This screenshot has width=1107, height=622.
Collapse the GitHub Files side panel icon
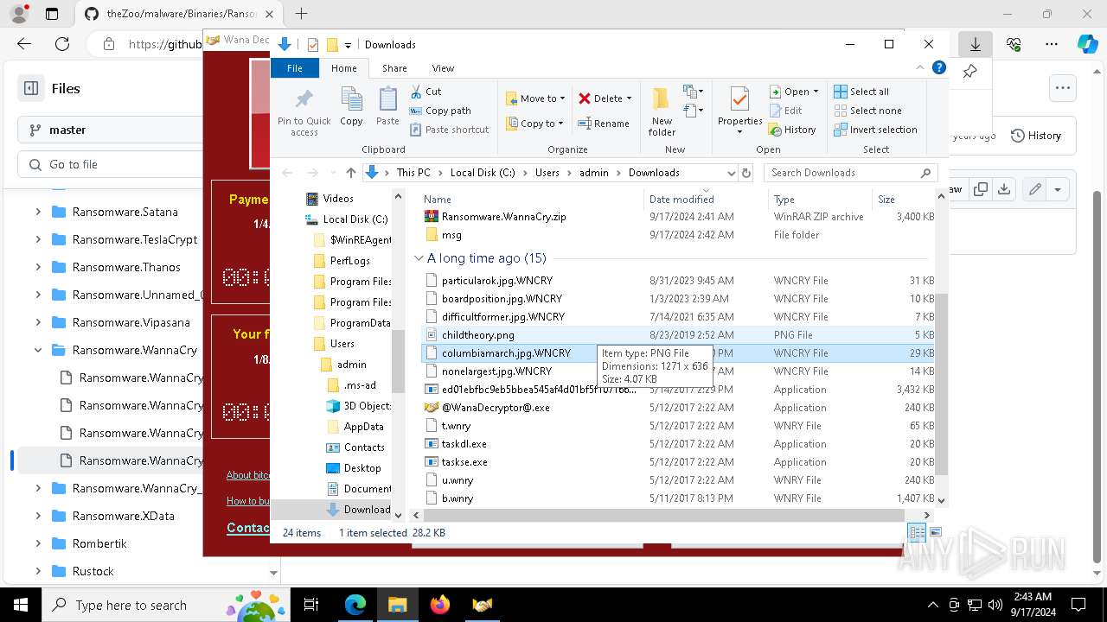click(31, 88)
